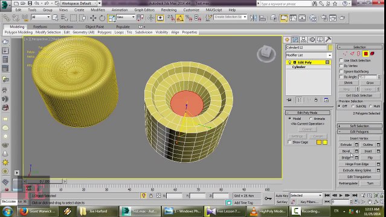Open the Graph Editors menu
Viewport: 386px width, 217px height.
coord(144,10)
